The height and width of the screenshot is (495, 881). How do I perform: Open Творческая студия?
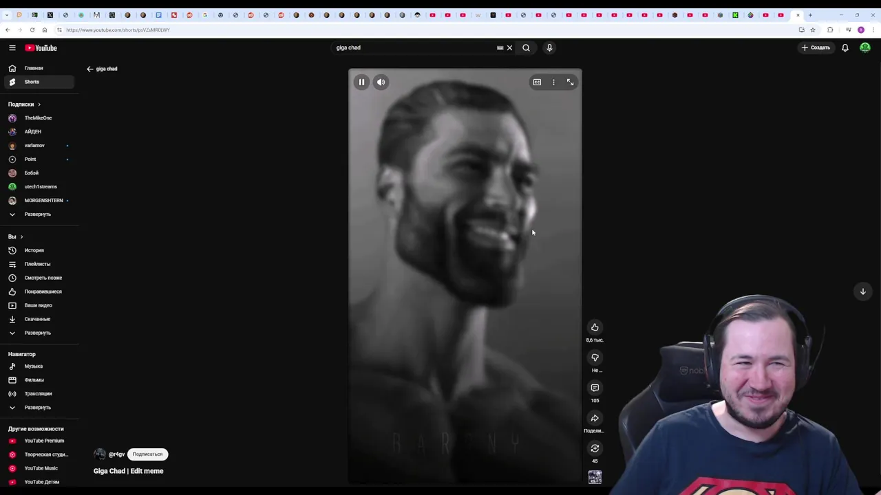pos(39,454)
